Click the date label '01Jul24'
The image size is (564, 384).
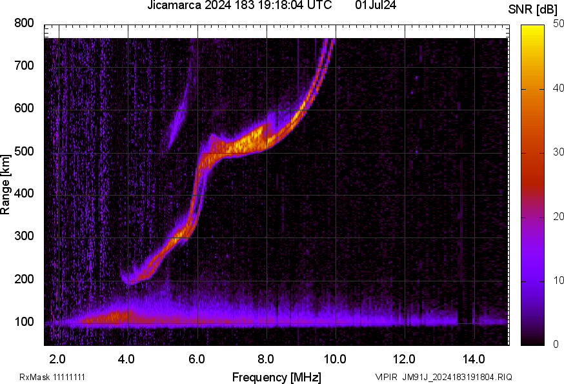click(376, 5)
